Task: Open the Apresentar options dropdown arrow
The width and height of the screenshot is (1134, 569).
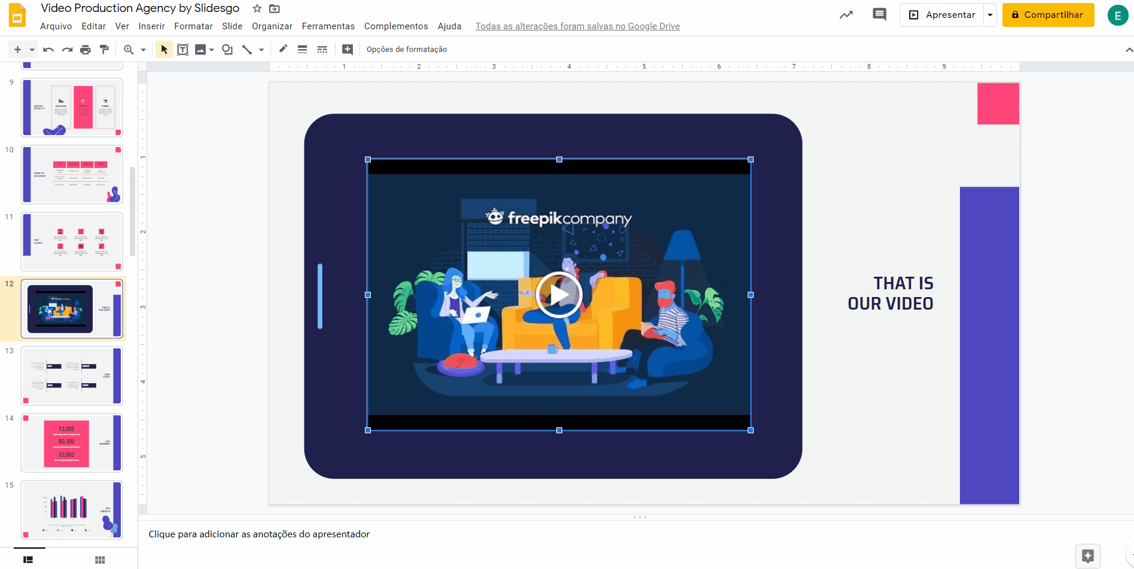Action: point(990,15)
